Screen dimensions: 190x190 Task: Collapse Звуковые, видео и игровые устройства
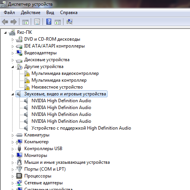[x=13, y=94]
